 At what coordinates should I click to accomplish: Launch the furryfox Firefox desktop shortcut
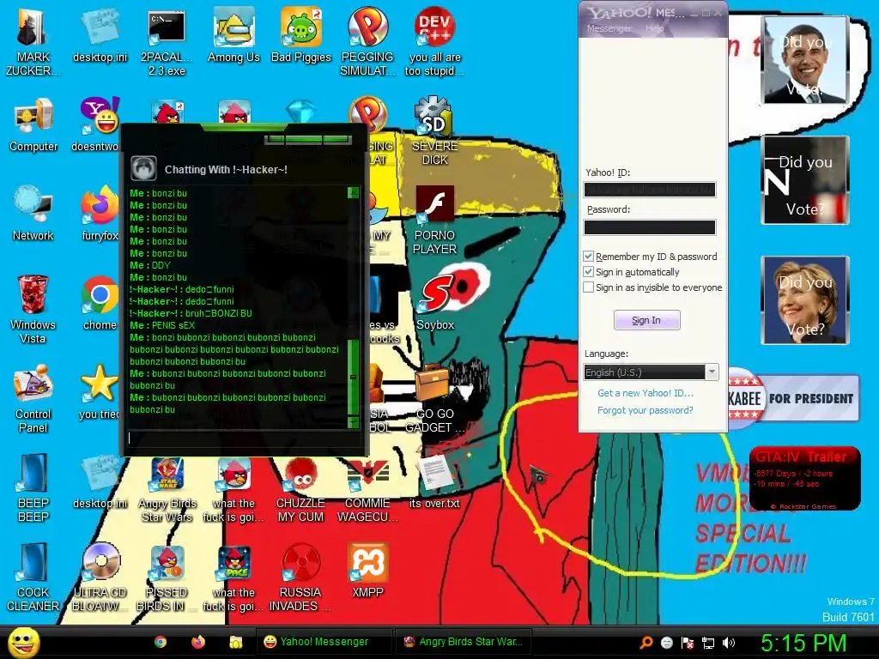click(x=100, y=214)
